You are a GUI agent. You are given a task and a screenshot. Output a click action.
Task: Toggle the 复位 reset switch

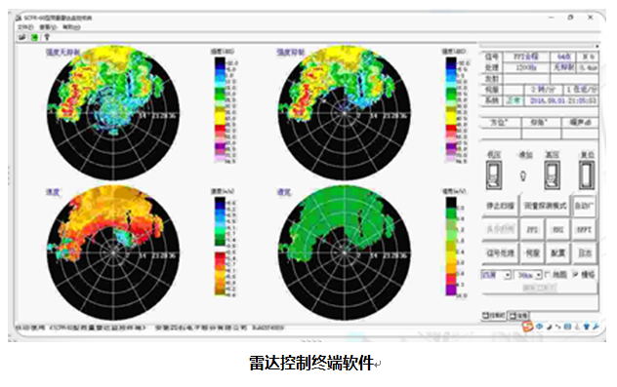[x=587, y=175]
